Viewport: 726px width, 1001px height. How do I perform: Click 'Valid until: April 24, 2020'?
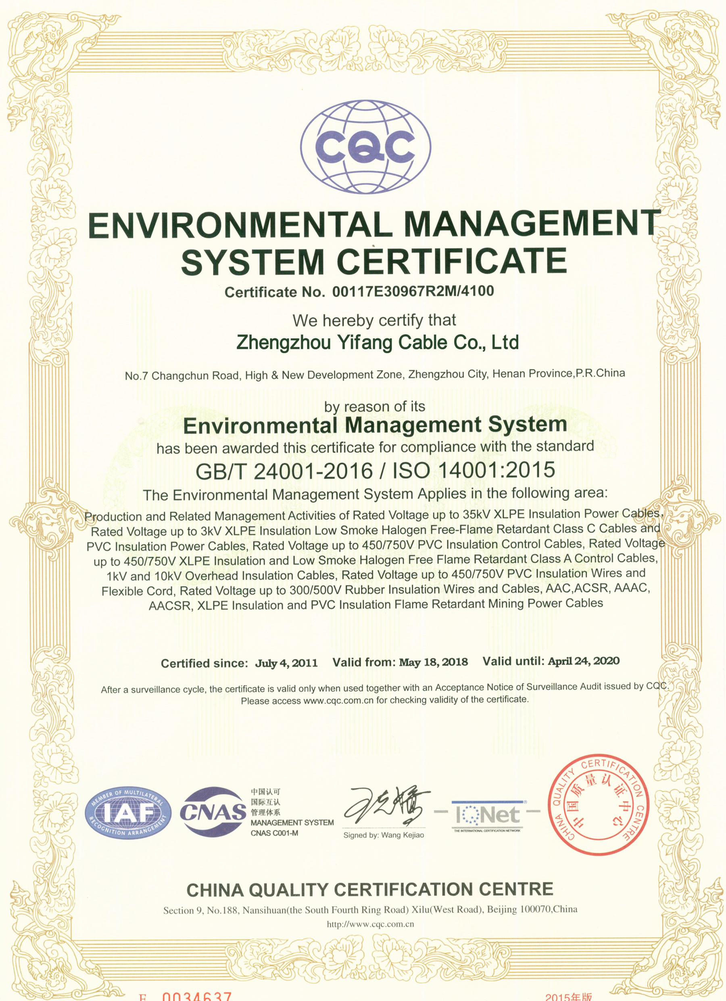tap(551, 661)
